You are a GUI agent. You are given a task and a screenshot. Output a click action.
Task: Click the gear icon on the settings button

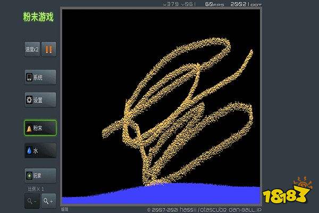(29, 100)
